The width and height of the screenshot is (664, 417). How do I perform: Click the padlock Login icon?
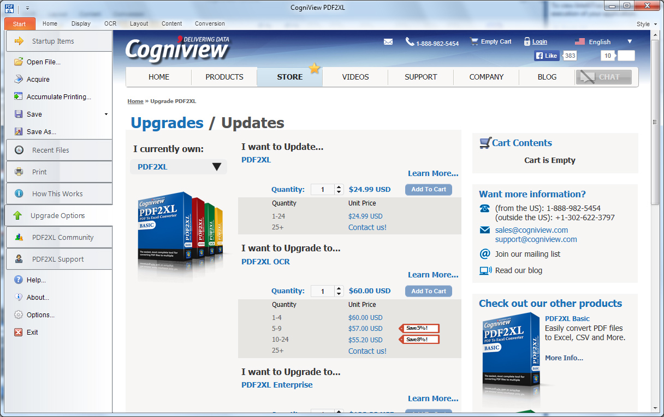(x=527, y=41)
